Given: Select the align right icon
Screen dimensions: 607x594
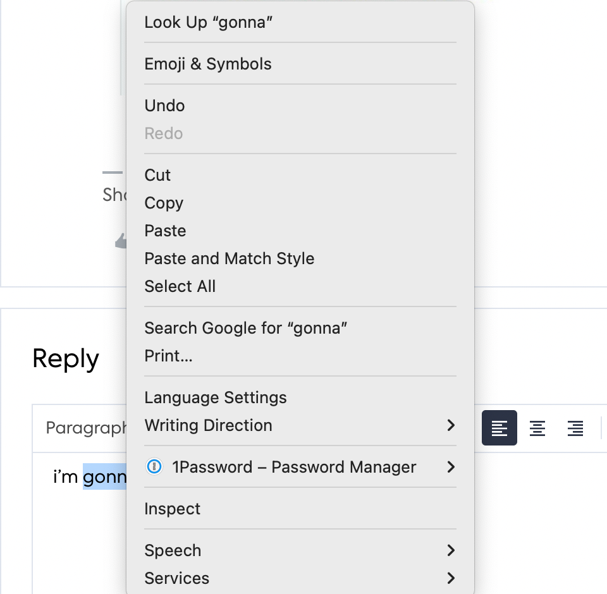Looking at the screenshot, I should click(575, 428).
